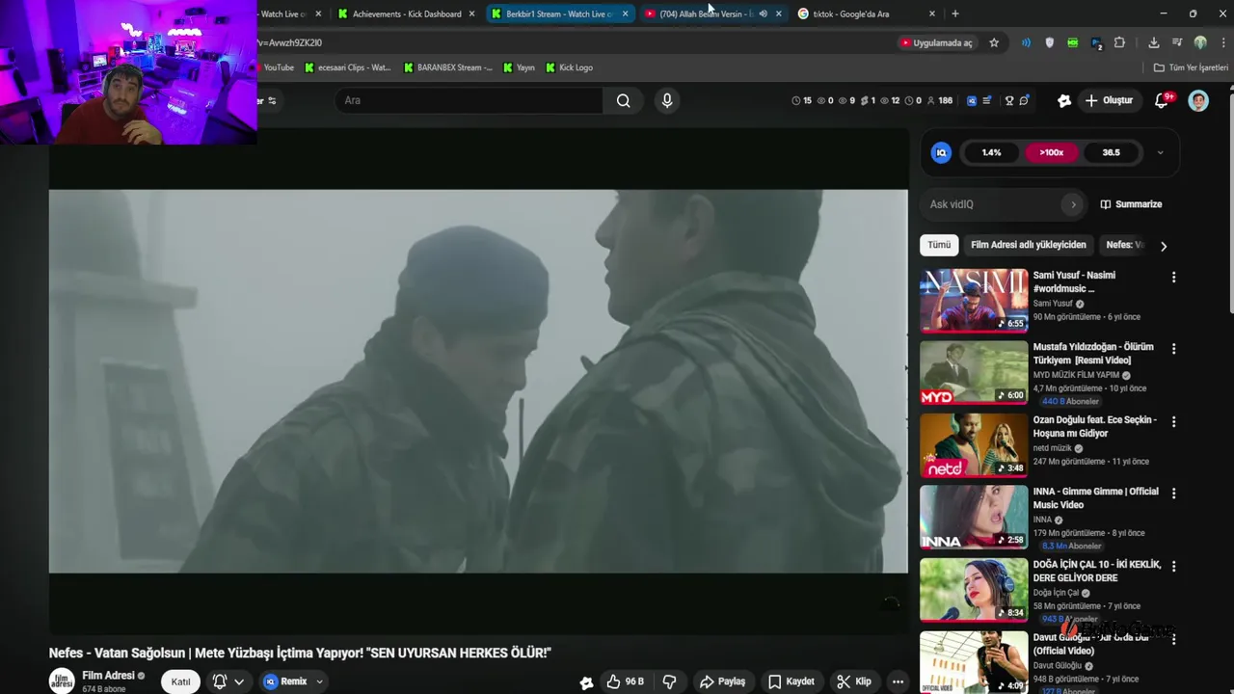This screenshot has width=1234, height=694.
Task: Open the vidIQ chat bubble icon
Action: click(x=1024, y=100)
